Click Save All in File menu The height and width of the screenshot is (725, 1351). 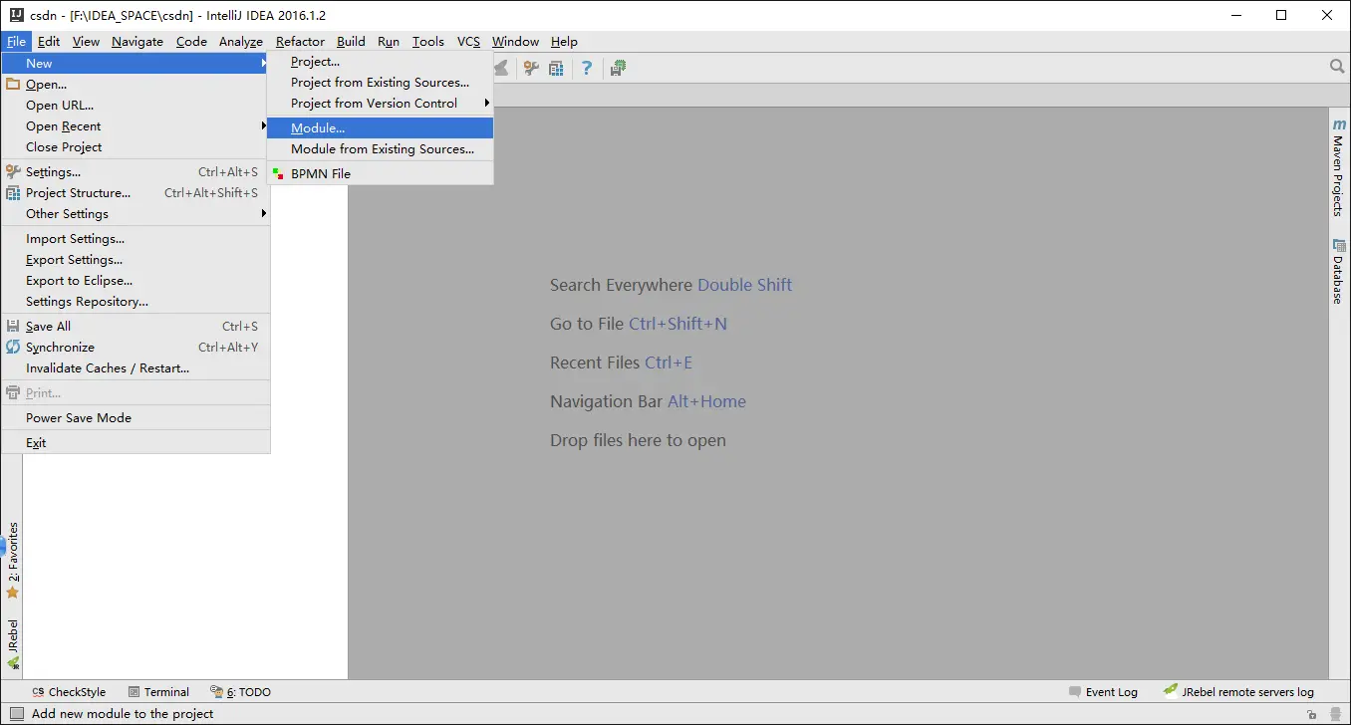(x=135, y=327)
